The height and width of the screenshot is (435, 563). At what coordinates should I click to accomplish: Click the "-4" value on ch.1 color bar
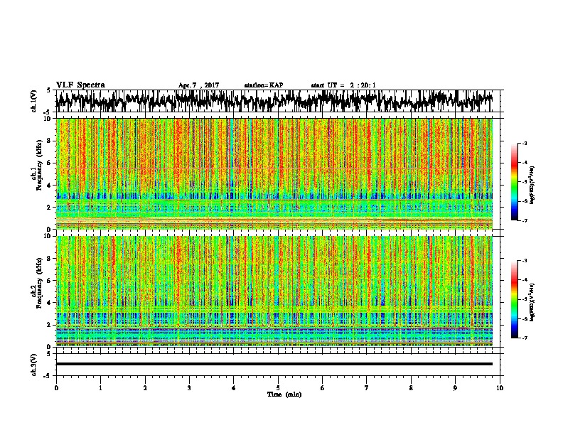[x=524, y=163]
